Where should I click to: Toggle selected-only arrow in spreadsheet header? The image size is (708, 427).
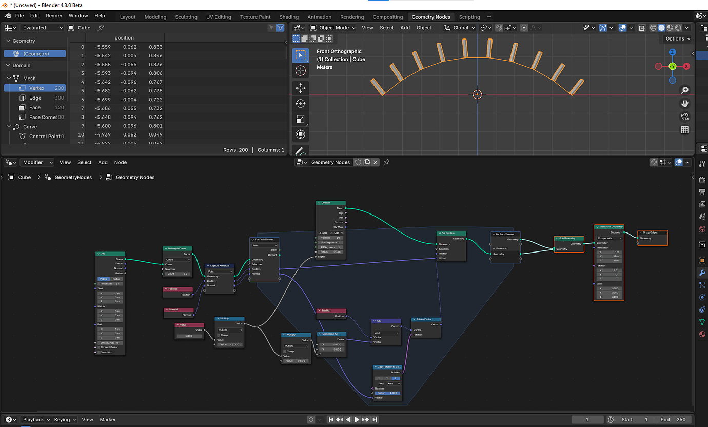271,28
